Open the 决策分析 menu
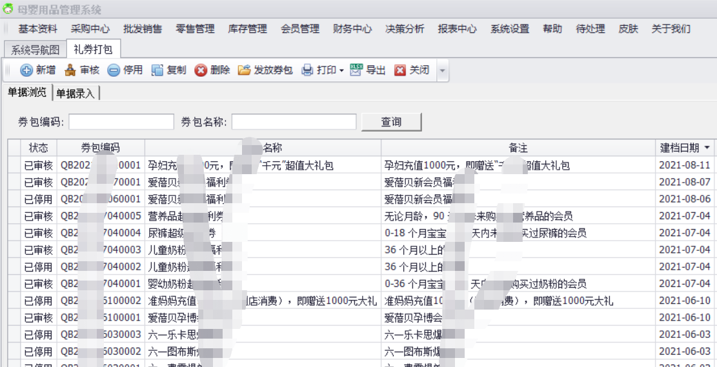The width and height of the screenshot is (717, 367). (x=405, y=29)
